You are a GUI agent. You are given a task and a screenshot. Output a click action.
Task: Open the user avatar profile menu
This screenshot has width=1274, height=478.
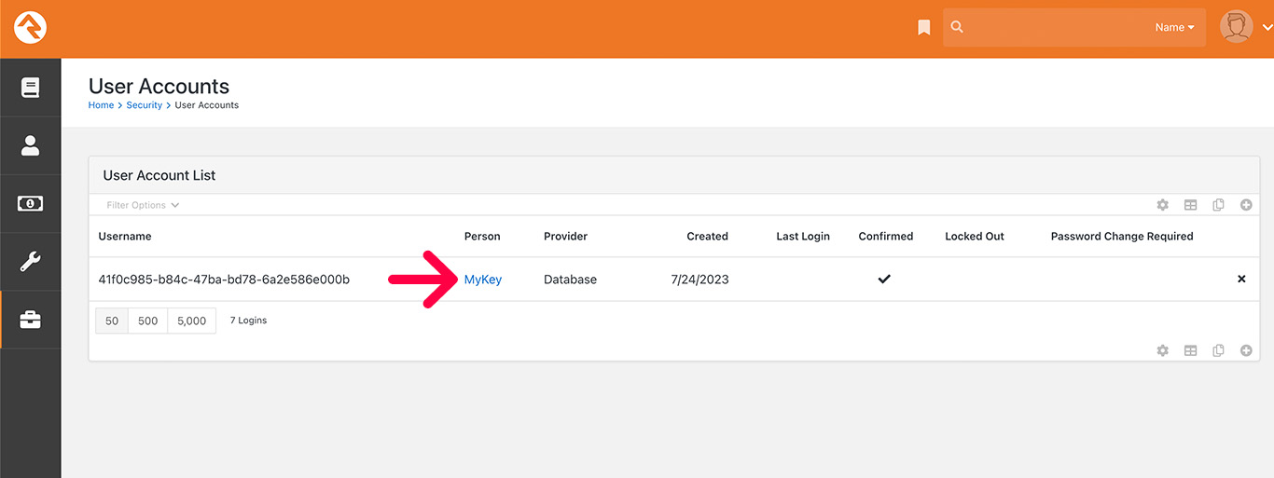pyautogui.click(x=1246, y=28)
